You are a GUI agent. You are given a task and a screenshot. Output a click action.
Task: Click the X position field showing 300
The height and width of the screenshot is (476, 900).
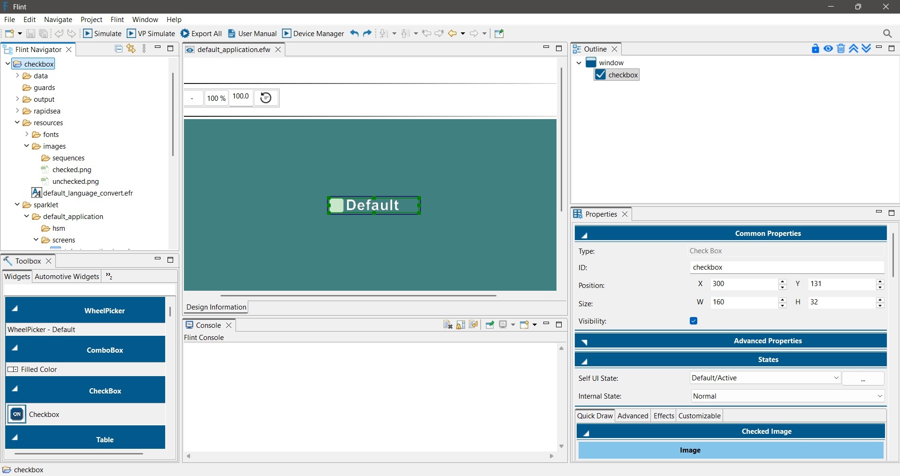point(744,284)
